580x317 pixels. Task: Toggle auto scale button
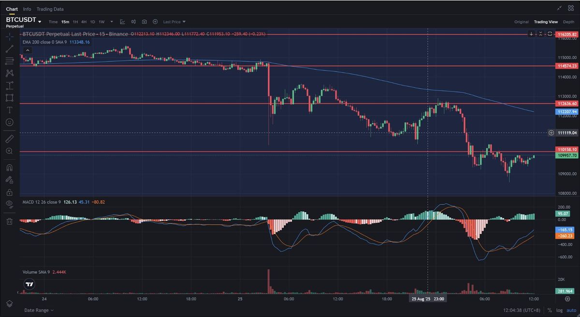571,310
